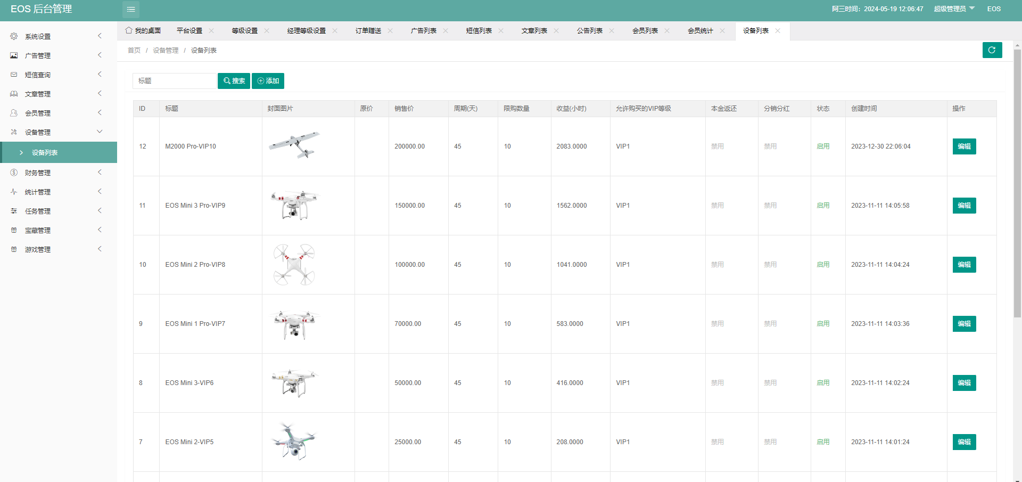This screenshot has width=1022, height=482.
Task: Click the 标题 search input field
Action: [x=174, y=81]
